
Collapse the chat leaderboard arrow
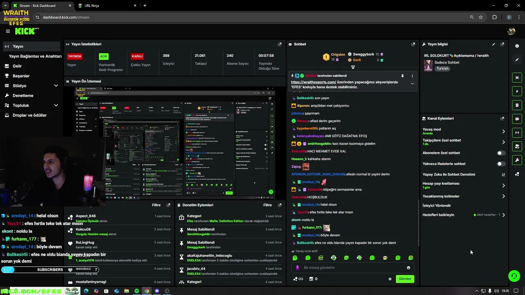[x=353, y=67]
